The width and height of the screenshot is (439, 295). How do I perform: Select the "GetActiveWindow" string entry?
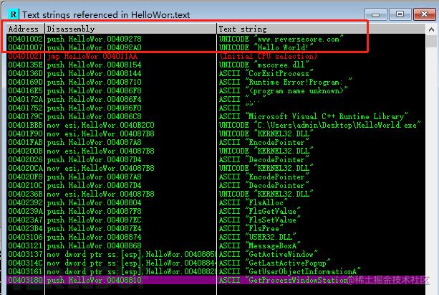coord(269,254)
